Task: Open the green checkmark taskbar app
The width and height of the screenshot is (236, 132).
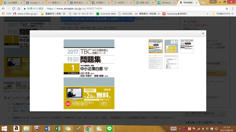Action: point(78,128)
